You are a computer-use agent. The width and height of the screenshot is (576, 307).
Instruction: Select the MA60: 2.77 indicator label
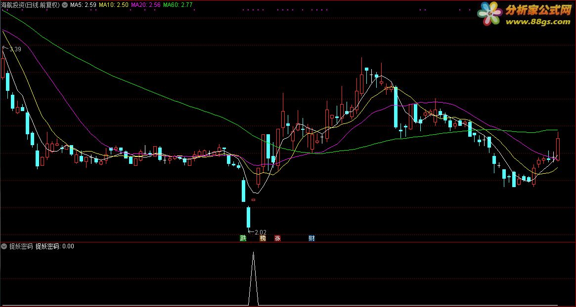[x=178, y=5]
